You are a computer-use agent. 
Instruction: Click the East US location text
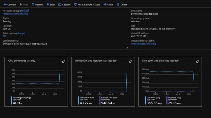tap(7, 29)
